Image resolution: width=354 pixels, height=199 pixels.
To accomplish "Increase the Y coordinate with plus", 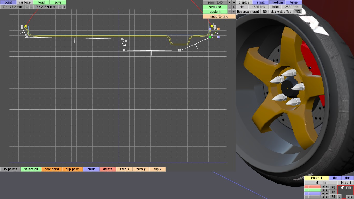I will click(x=64, y=7).
